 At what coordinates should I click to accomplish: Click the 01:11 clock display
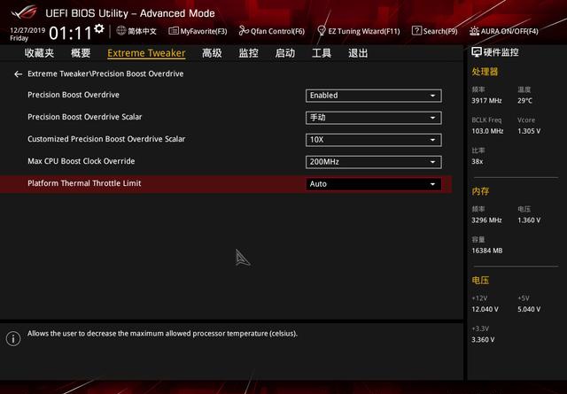tap(71, 34)
